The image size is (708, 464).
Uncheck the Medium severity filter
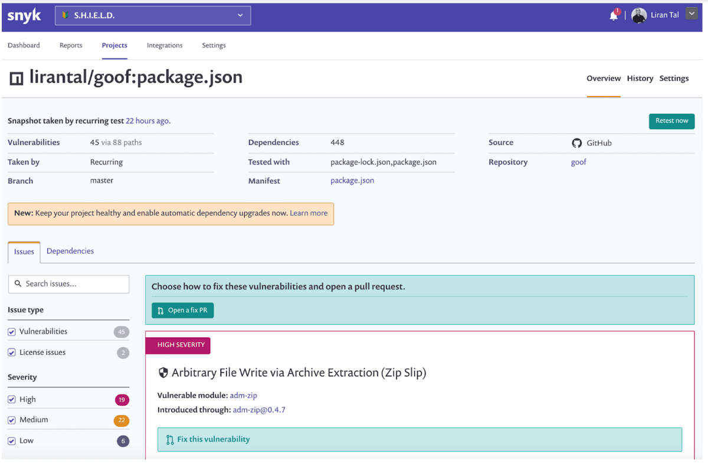(x=12, y=420)
